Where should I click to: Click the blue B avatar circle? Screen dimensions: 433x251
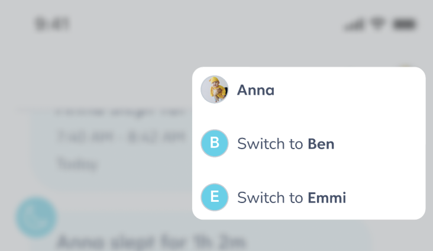click(x=214, y=143)
